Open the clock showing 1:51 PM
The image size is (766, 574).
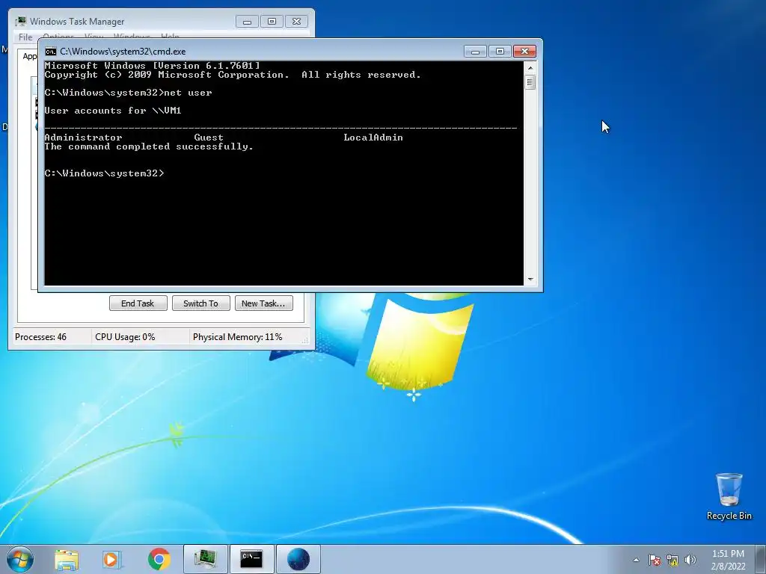tap(728, 560)
